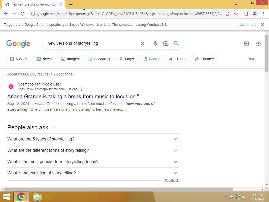The width and height of the screenshot is (269, 202).
Task: Click the network tray icon
Action: [238, 197]
